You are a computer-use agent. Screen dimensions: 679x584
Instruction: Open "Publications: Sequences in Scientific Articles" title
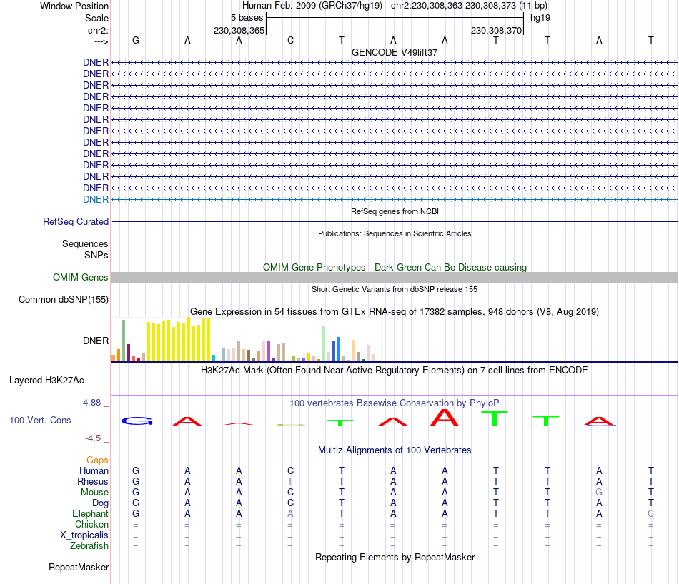point(395,233)
